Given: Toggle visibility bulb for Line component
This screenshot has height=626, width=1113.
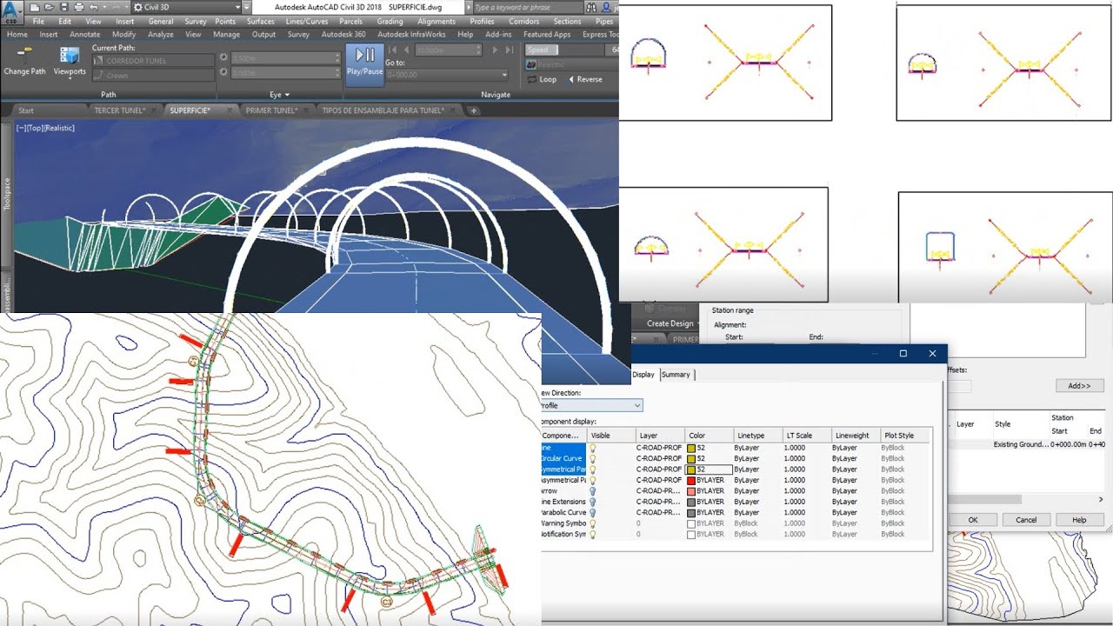Looking at the screenshot, I should click(x=593, y=448).
